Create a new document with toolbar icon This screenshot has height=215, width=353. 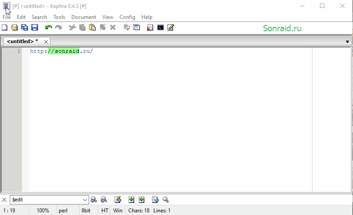[x=4, y=27]
